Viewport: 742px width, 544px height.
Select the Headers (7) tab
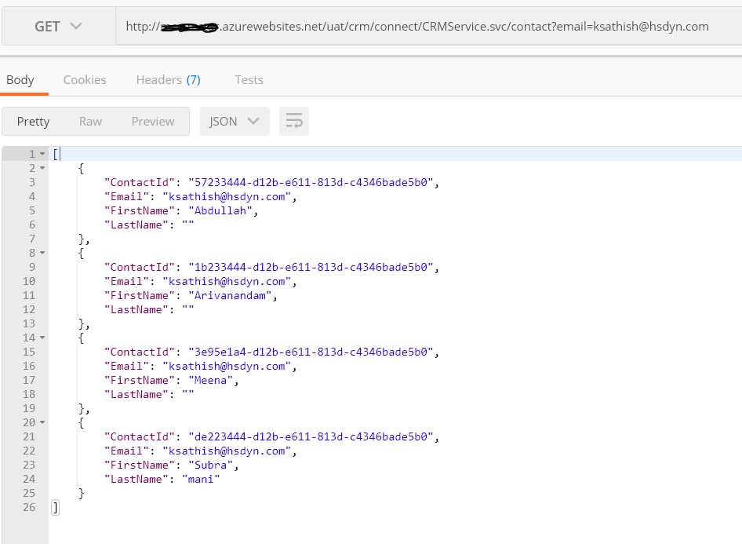168,79
